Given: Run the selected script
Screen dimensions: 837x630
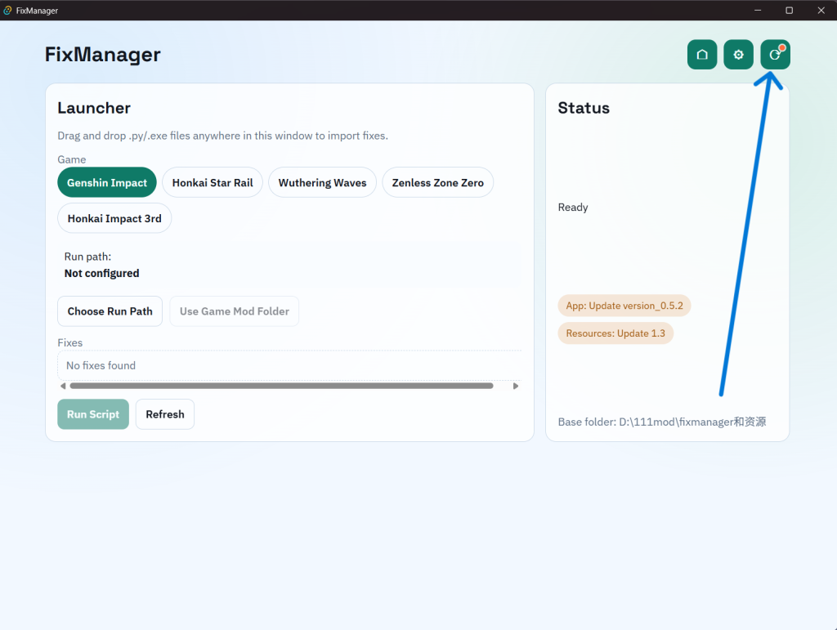Looking at the screenshot, I should tap(93, 414).
